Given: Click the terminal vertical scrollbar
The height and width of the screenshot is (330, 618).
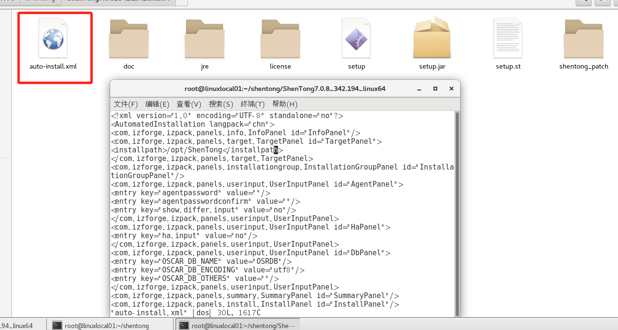Looking at the screenshot, I should pyautogui.click(x=457, y=214).
